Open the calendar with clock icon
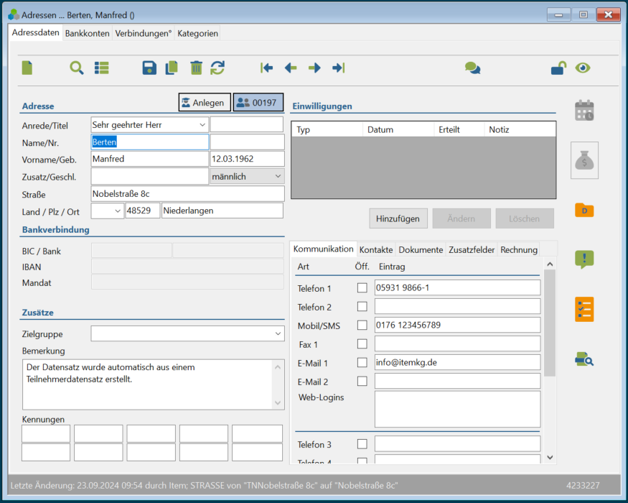Viewport: 628px width, 503px height. point(584,111)
